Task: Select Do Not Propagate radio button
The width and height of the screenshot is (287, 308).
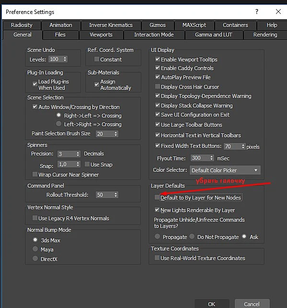Action: (192, 237)
